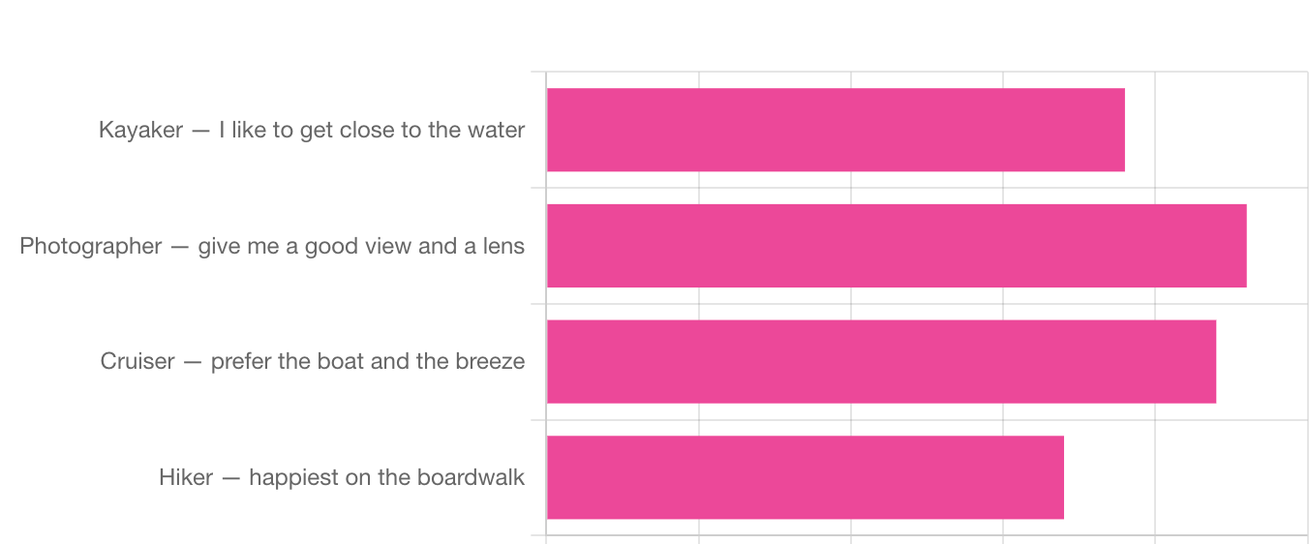The image size is (1309, 544).
Task: Click empty plot area past the Photographer bar's end
Action: [x=1278, y=246]
